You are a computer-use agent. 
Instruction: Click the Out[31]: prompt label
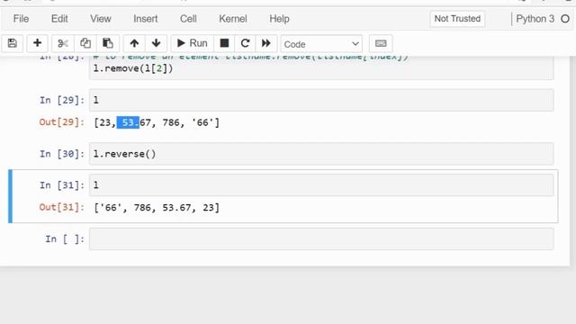(x=62, y=207)
